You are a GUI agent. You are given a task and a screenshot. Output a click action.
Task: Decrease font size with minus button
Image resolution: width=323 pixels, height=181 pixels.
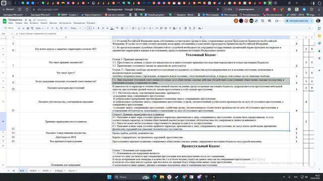tap(85, 28)
